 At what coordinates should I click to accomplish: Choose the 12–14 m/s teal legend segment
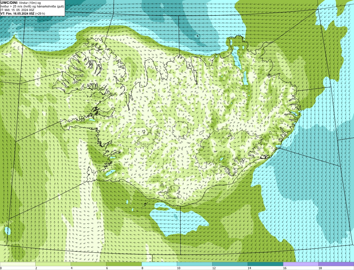[230, 264]
